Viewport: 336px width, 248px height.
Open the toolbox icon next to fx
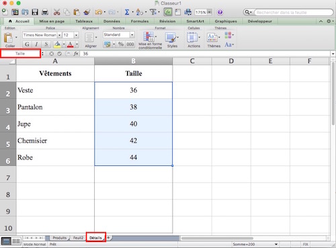pos(178,12)
